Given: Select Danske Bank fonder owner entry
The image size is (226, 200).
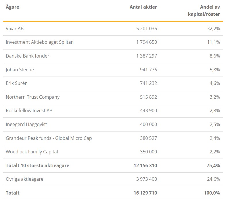Looking at the screenshot, I should (x=27, y=56).
